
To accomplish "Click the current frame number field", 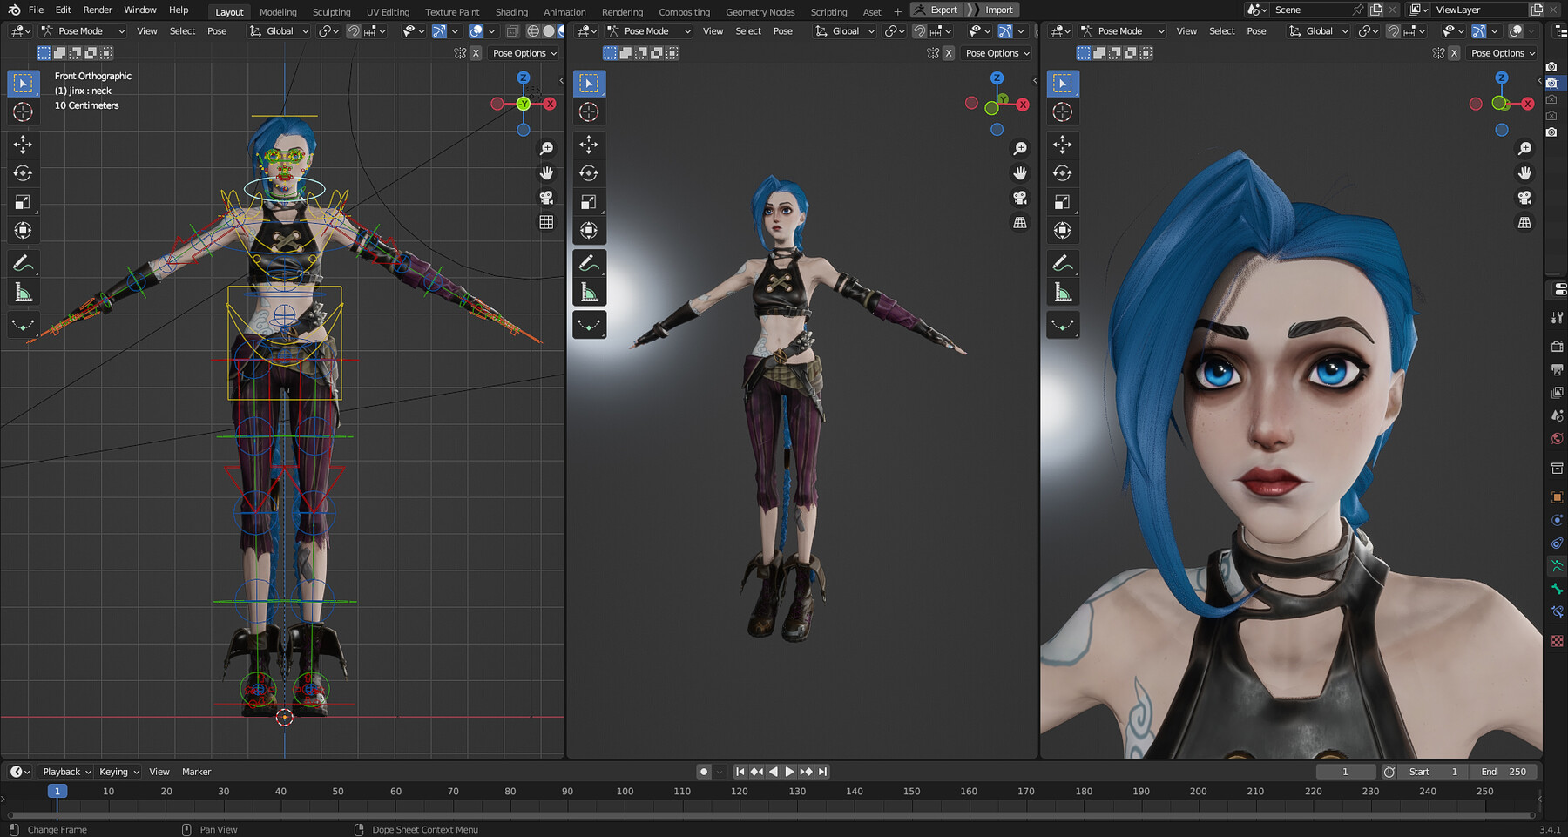I will coord(1345,772).
